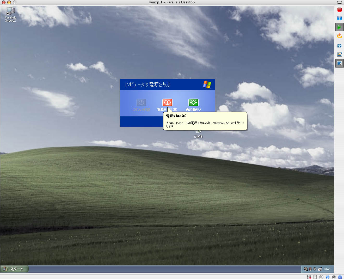Click the red security shield tray icon
This screenshot has height=279, width=344.
[x=310, y=269]
